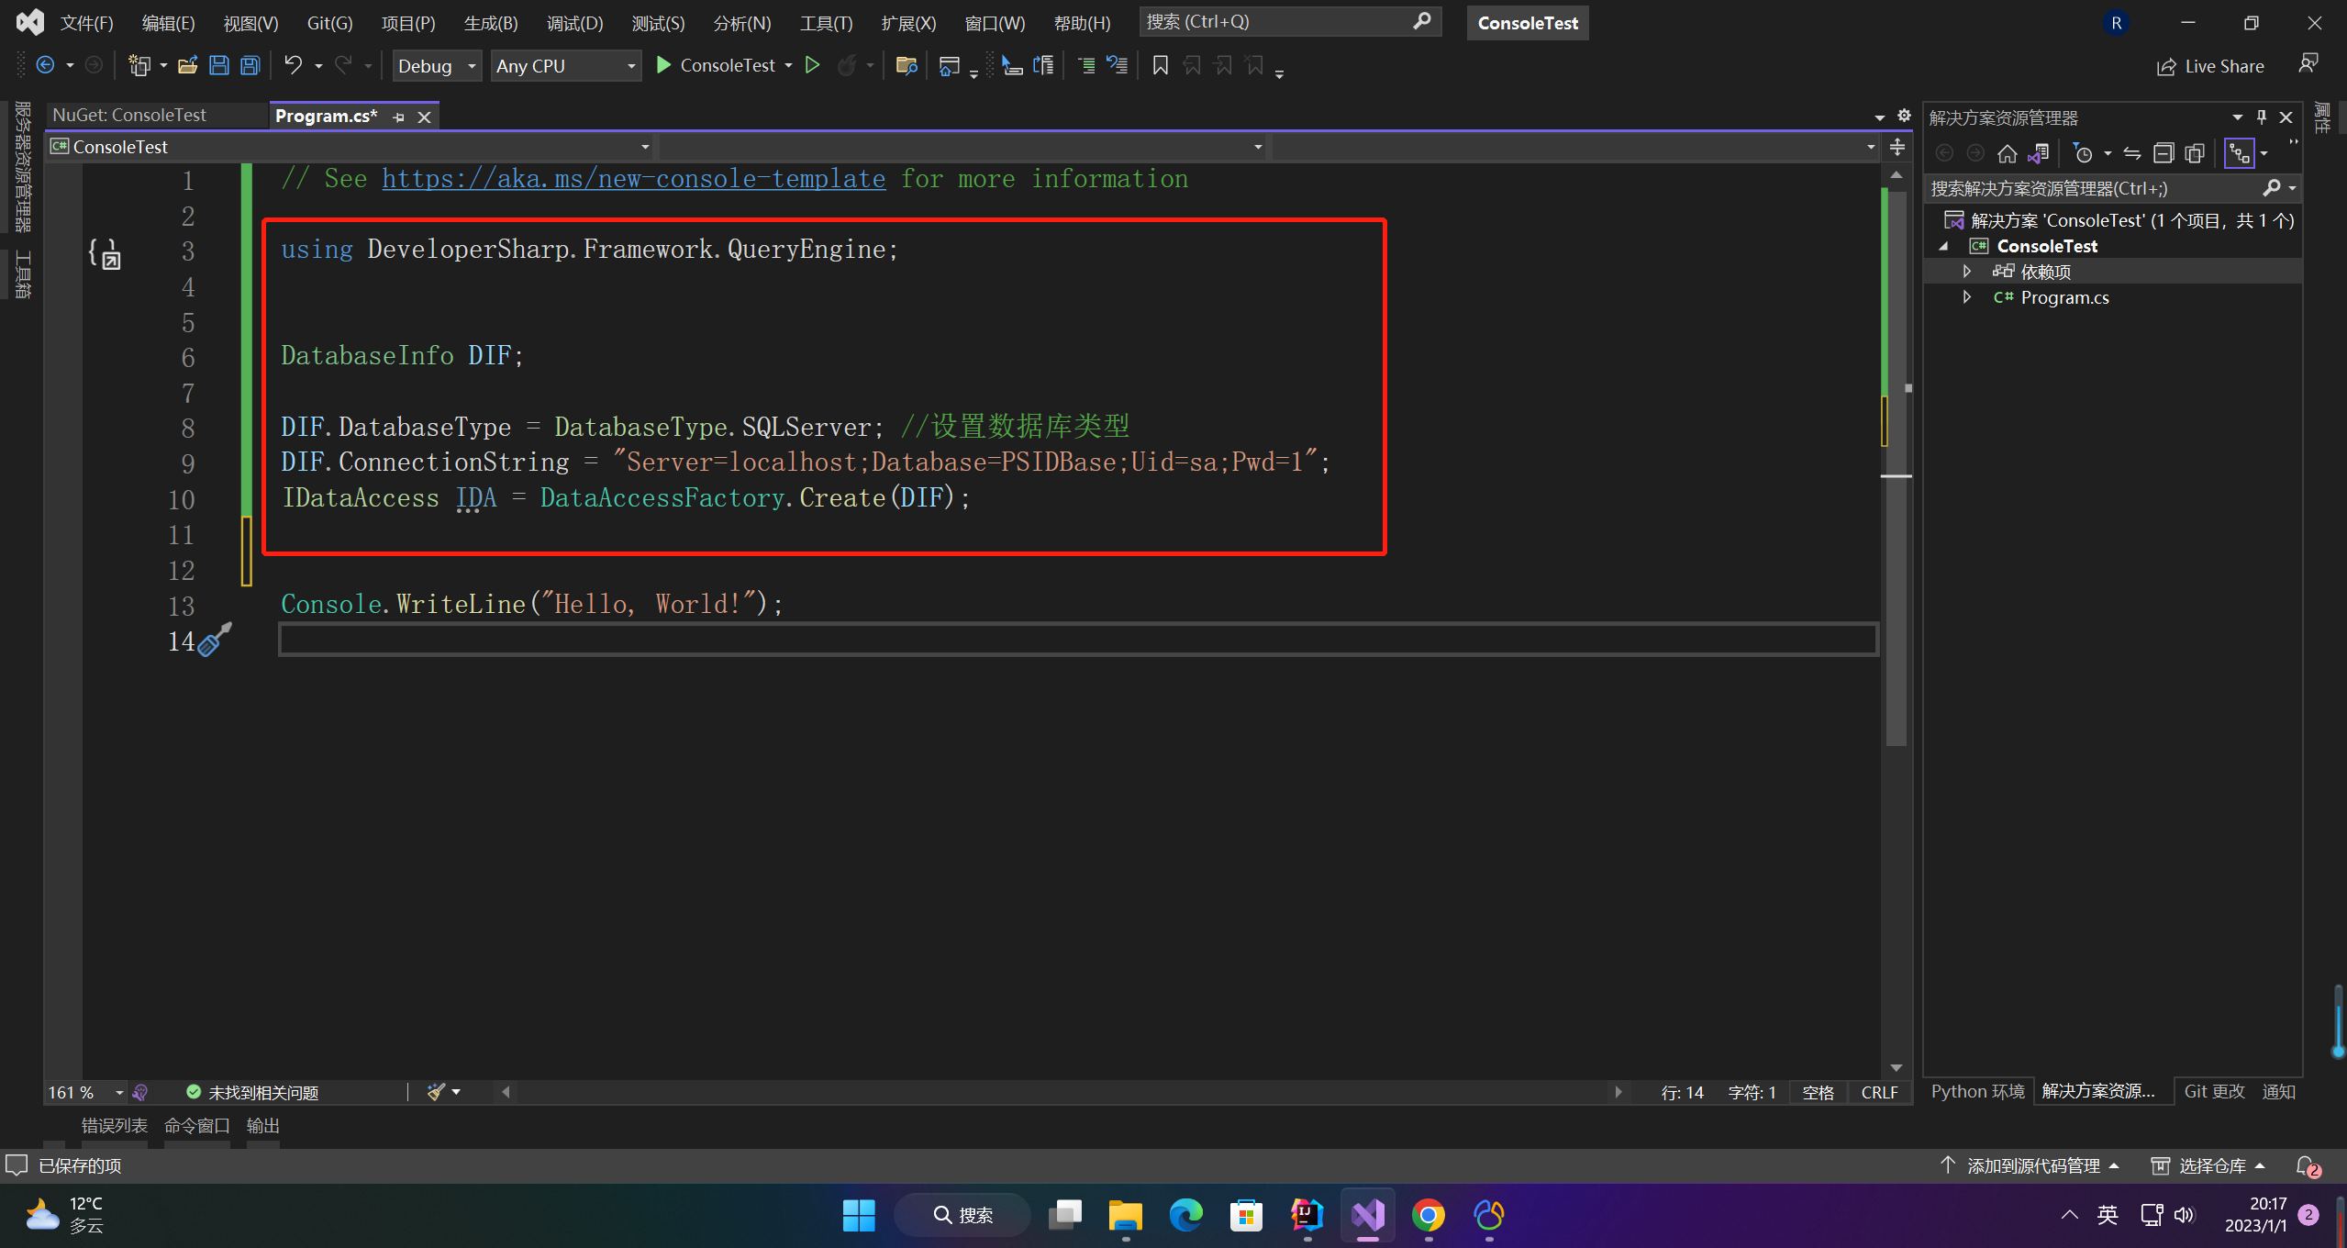
Task: Open the 工具(T) menu
Action: (826, 23)
